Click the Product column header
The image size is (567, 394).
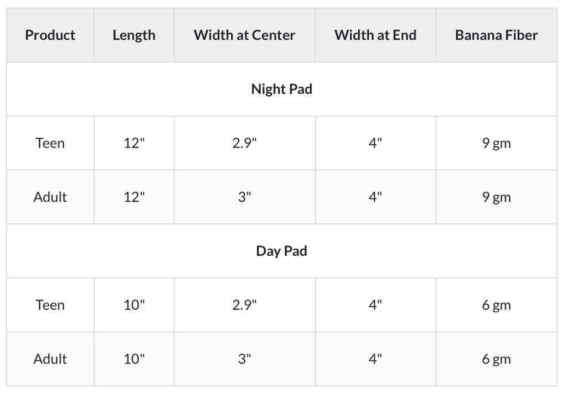pyautogui.click(x=50, y=35)
